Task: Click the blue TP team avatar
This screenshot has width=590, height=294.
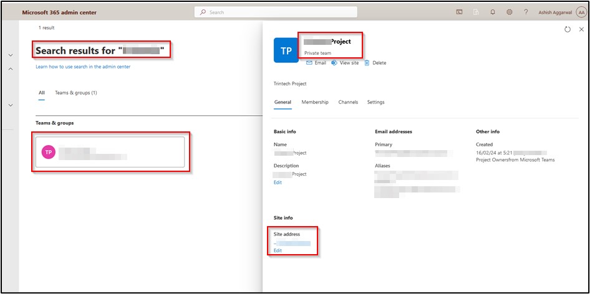Action: [286, 50]
